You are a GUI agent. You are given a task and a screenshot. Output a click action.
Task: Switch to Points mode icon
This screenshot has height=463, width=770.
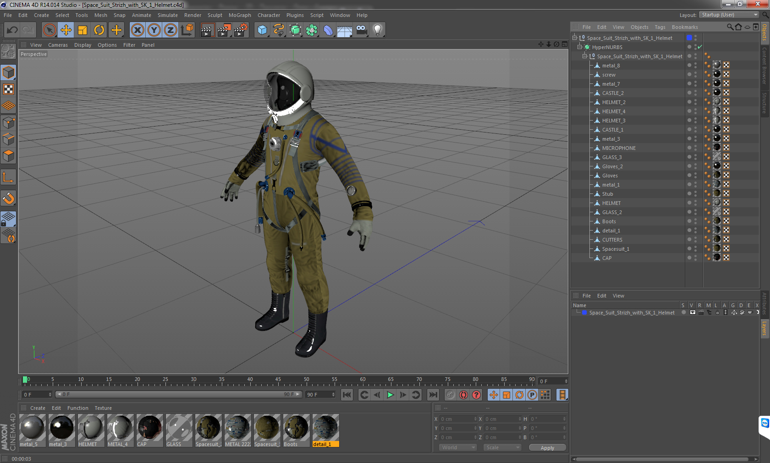pyautogui.click(x=9, y=123)
